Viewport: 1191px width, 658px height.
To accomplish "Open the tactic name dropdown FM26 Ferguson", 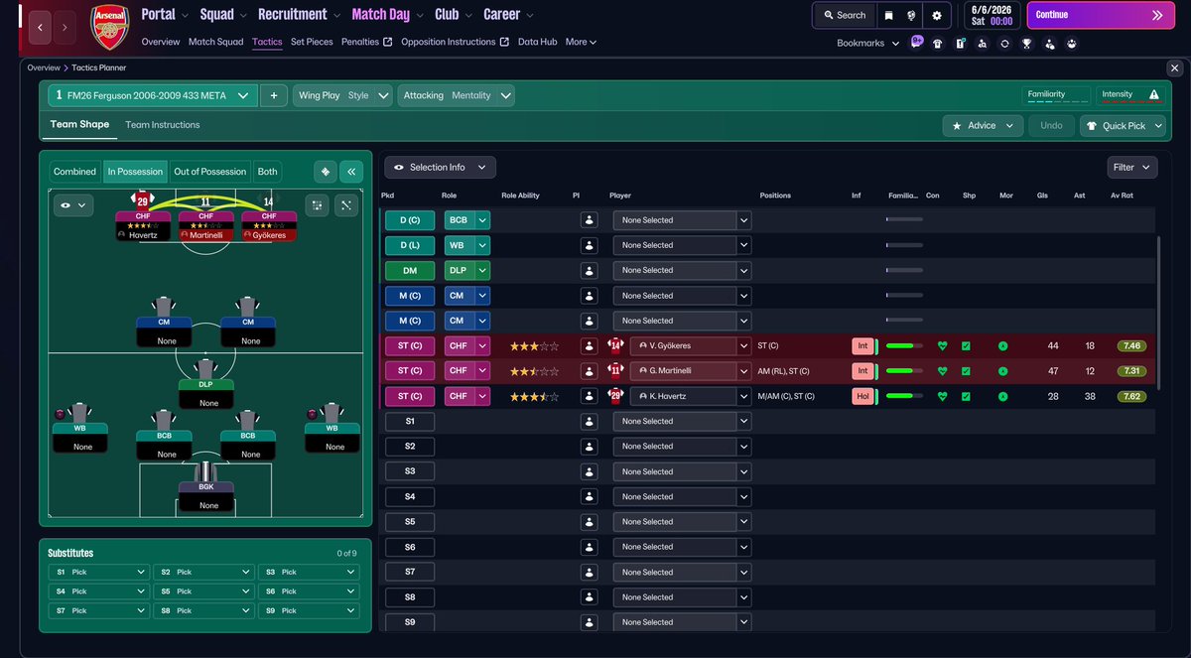I will point(154,96).
